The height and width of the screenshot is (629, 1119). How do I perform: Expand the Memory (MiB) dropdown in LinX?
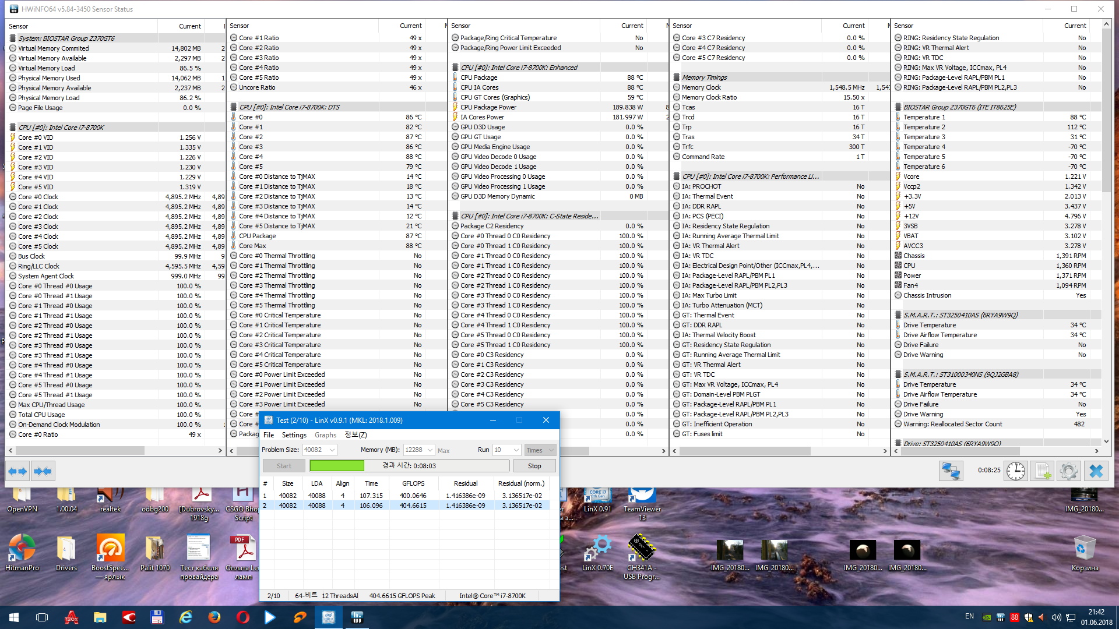430,450
